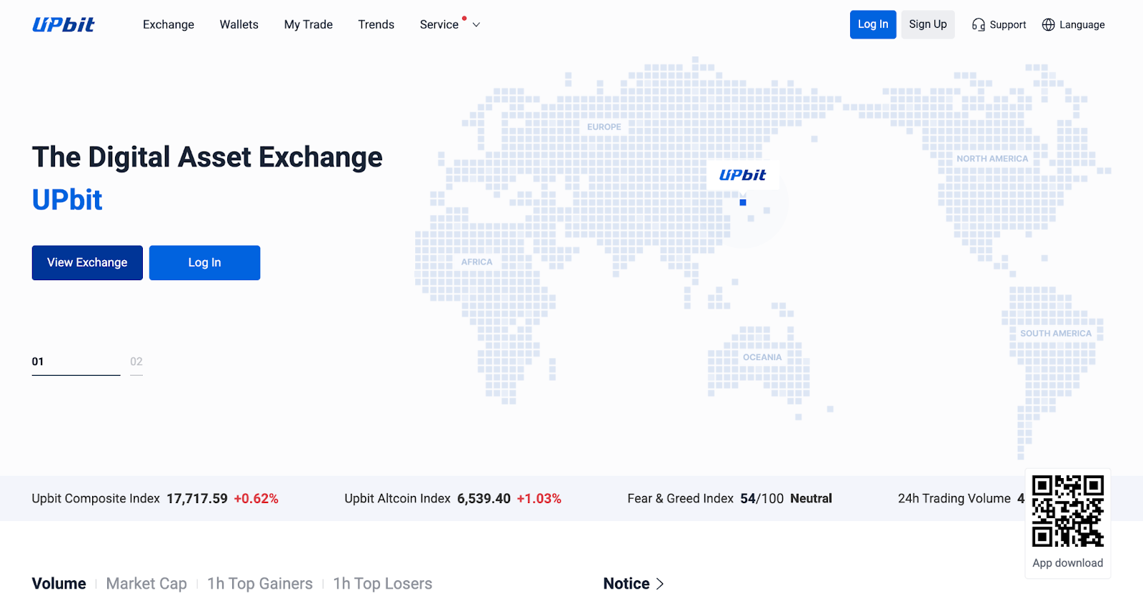Click the Language globe icon
Viewport: 1143px width, 611px height.
click(1048, 25)
